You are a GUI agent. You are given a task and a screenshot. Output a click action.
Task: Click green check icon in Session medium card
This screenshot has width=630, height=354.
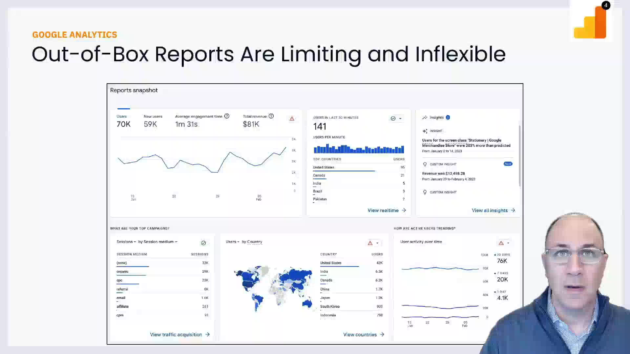click(203, 243)
